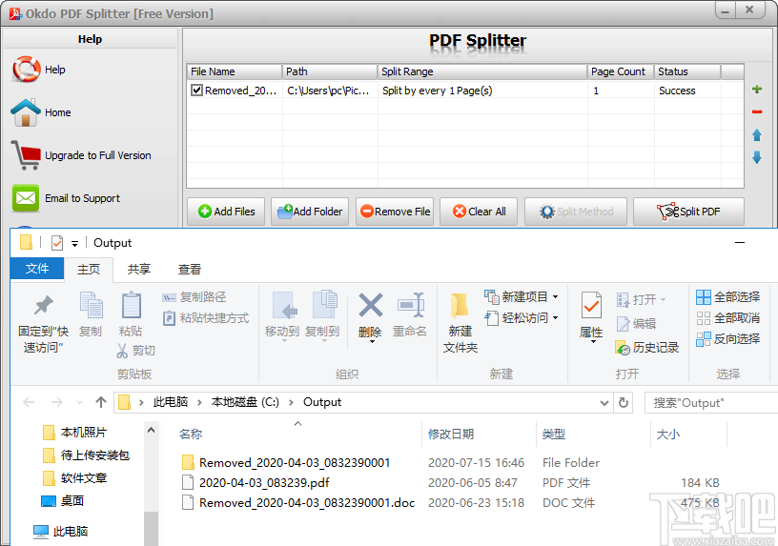Click the 粘贴 paste clipboard icon

pyautogui.click(x=131, y=305)
